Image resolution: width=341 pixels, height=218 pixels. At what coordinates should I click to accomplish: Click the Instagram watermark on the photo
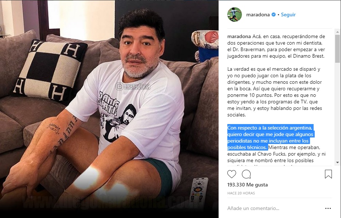133,87
